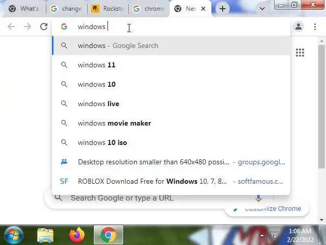Go back with the back arrow
This screenshot has height=245, width=326.
11,27
